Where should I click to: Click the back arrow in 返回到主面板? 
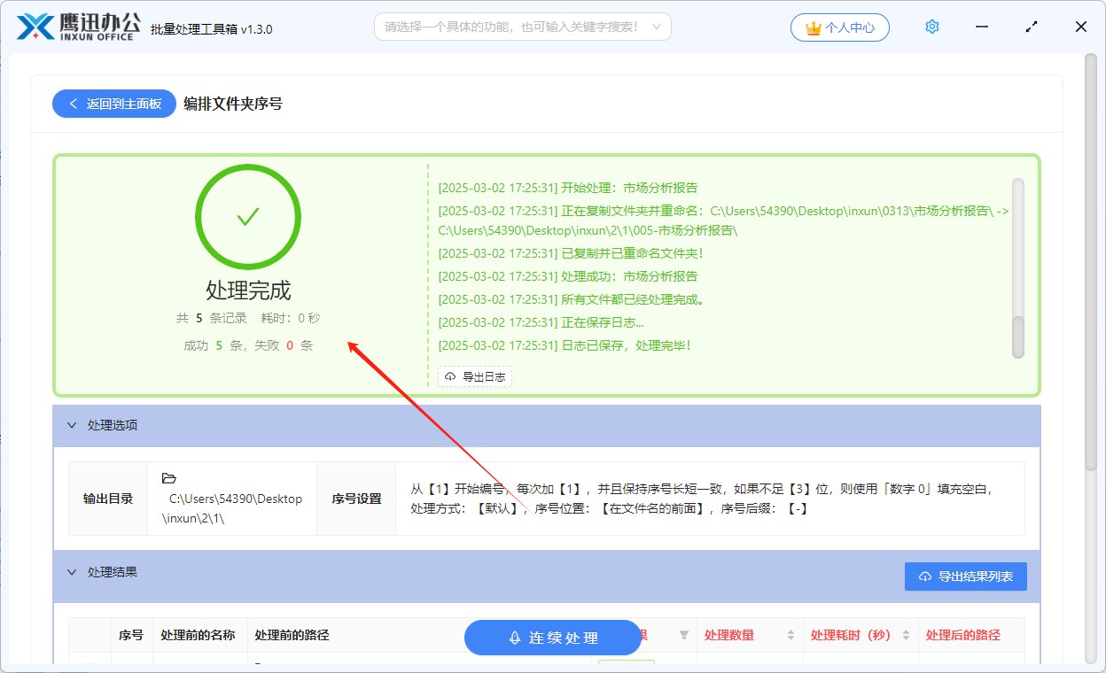tap(74, 104)
